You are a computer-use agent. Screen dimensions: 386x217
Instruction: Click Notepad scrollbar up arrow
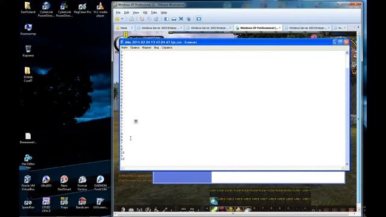(x=347, y=52)
